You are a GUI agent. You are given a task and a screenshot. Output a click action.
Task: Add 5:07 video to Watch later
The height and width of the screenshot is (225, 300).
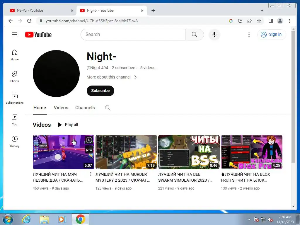pos(89,140)
